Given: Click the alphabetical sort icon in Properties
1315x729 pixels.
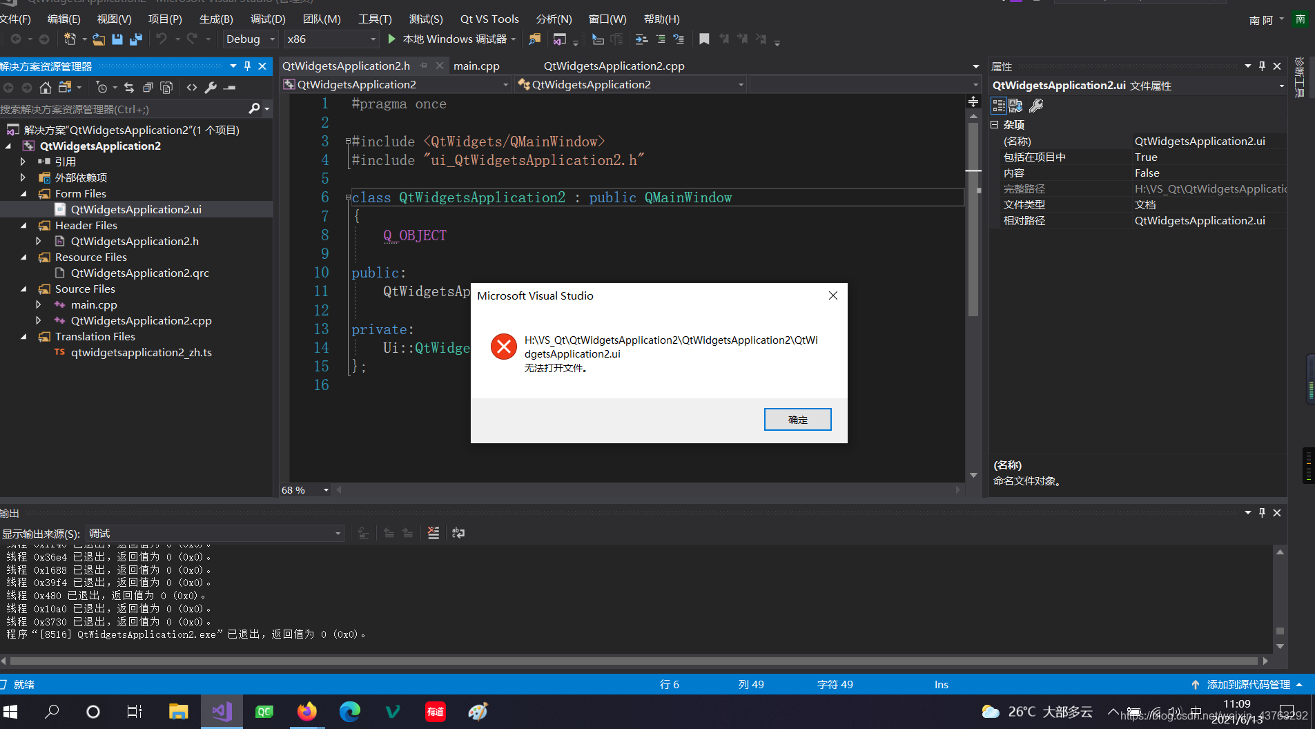Looking at the screenshot, I should coord(1015,106).
